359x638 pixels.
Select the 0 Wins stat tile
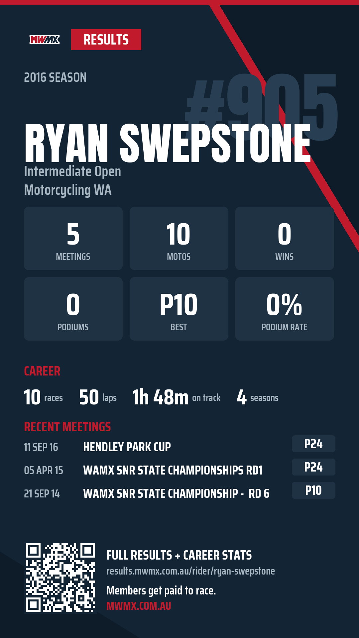pos(285,238)
